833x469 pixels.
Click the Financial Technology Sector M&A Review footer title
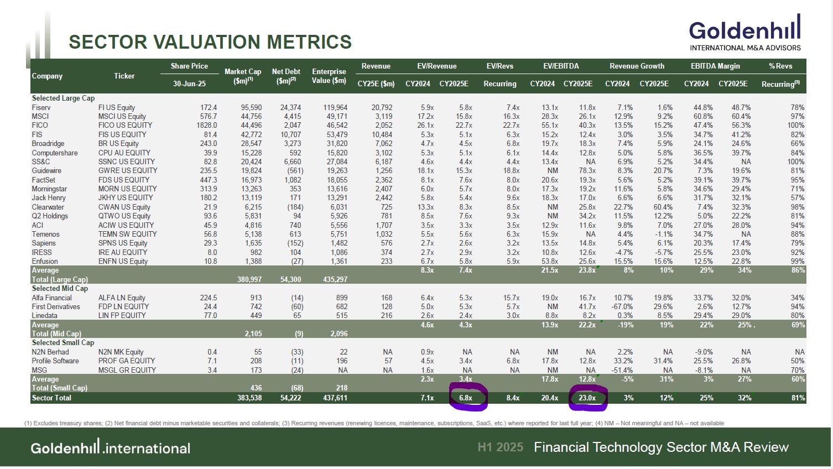point(661,447)
